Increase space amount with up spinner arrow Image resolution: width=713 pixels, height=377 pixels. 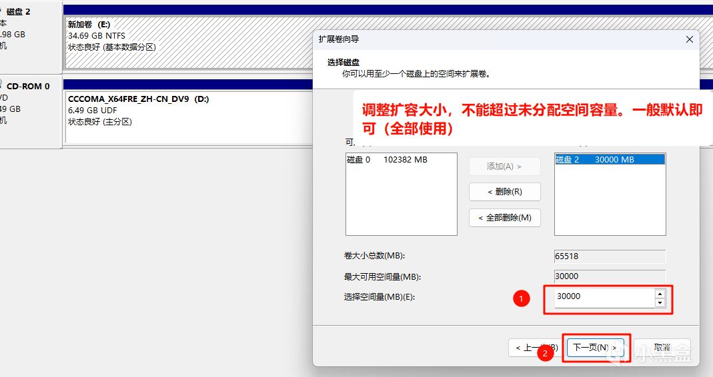(660, 294)
